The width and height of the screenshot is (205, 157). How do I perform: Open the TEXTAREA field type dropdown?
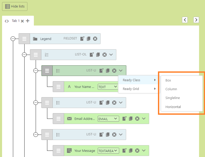[108, 151]
